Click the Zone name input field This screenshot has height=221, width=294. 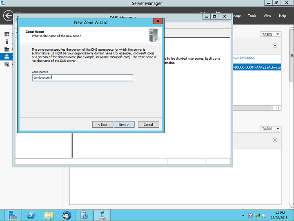82,78
